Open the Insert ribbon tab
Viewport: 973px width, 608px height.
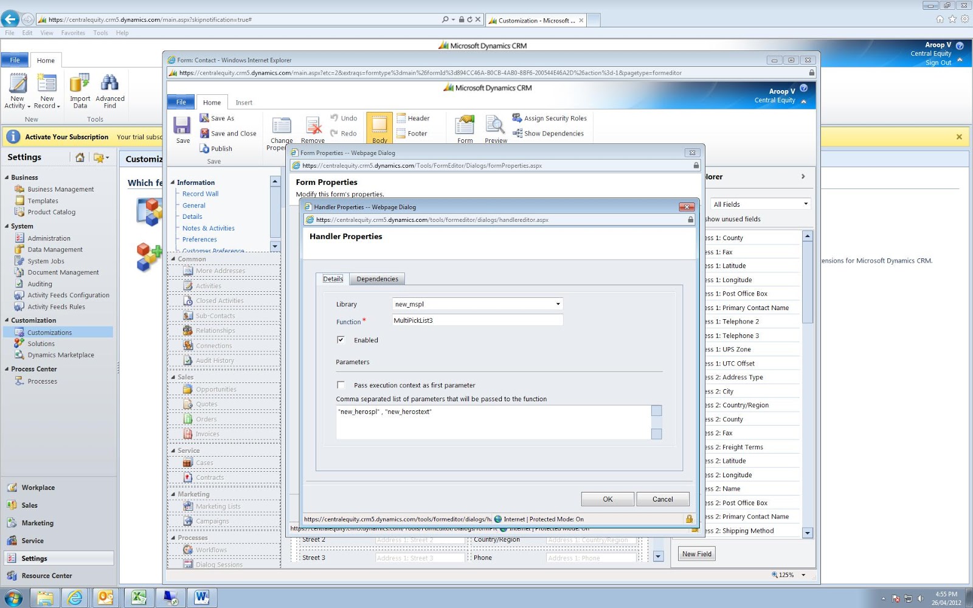coord(244,102)
